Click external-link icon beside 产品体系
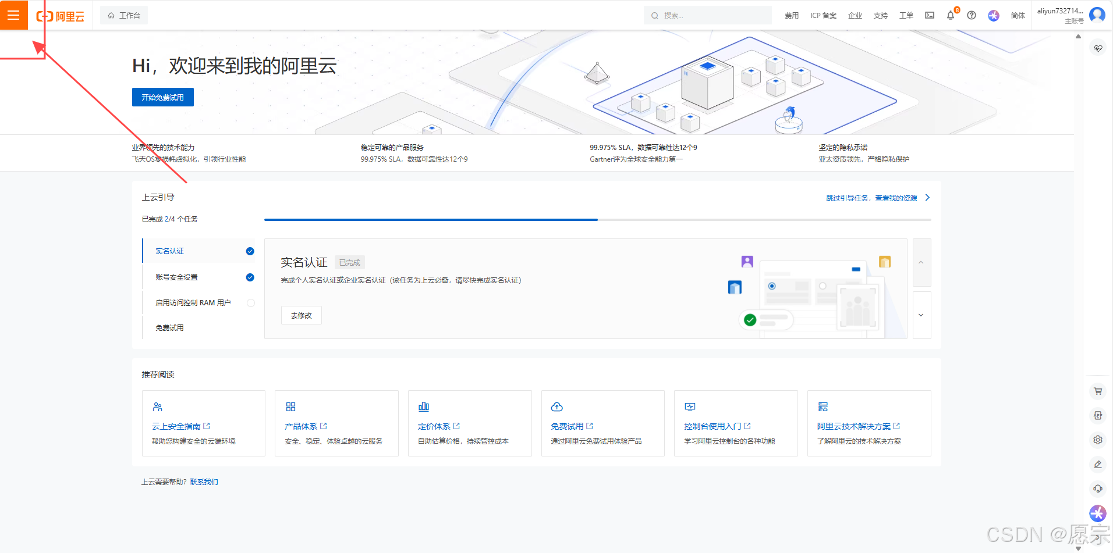 point(324,426)
